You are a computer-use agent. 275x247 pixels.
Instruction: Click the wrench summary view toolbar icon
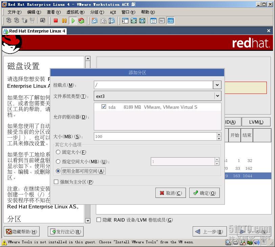[x=153, y=21]
